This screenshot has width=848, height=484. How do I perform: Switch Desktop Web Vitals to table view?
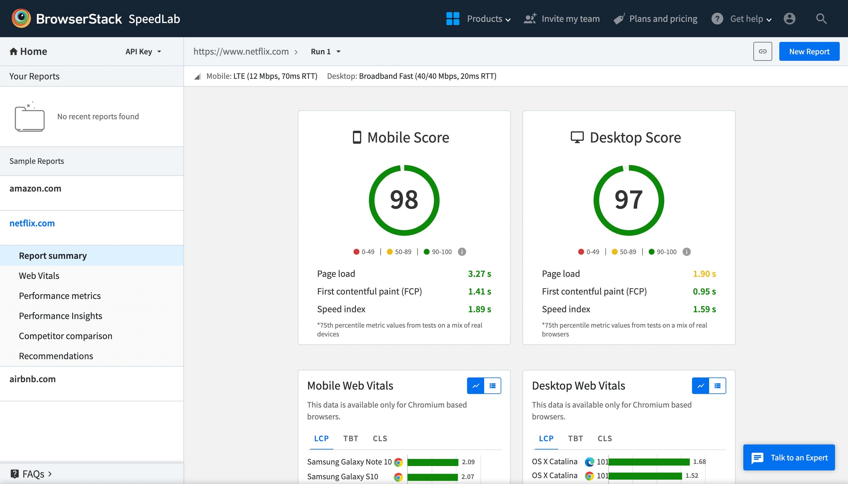[717, 386]
